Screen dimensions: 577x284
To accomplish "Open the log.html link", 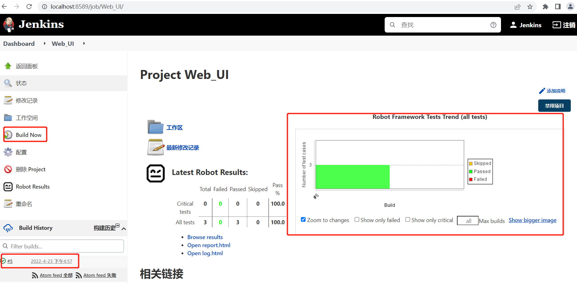I will pyautogui.click(x=205, y=253).
